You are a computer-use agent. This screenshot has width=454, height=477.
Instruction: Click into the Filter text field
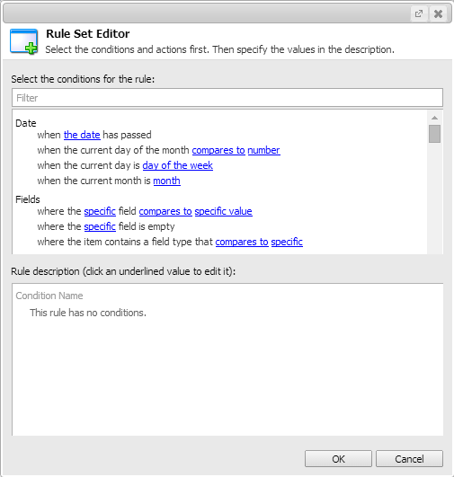tap(227, 98)
